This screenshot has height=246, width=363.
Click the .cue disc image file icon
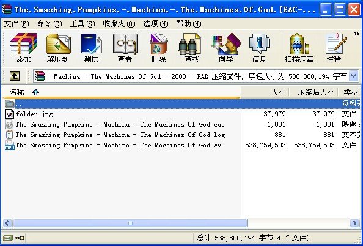click(10, 124)
